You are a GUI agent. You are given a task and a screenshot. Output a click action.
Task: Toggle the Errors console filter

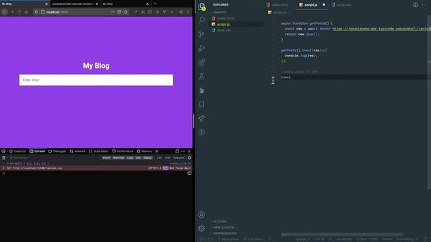point(106,158)
